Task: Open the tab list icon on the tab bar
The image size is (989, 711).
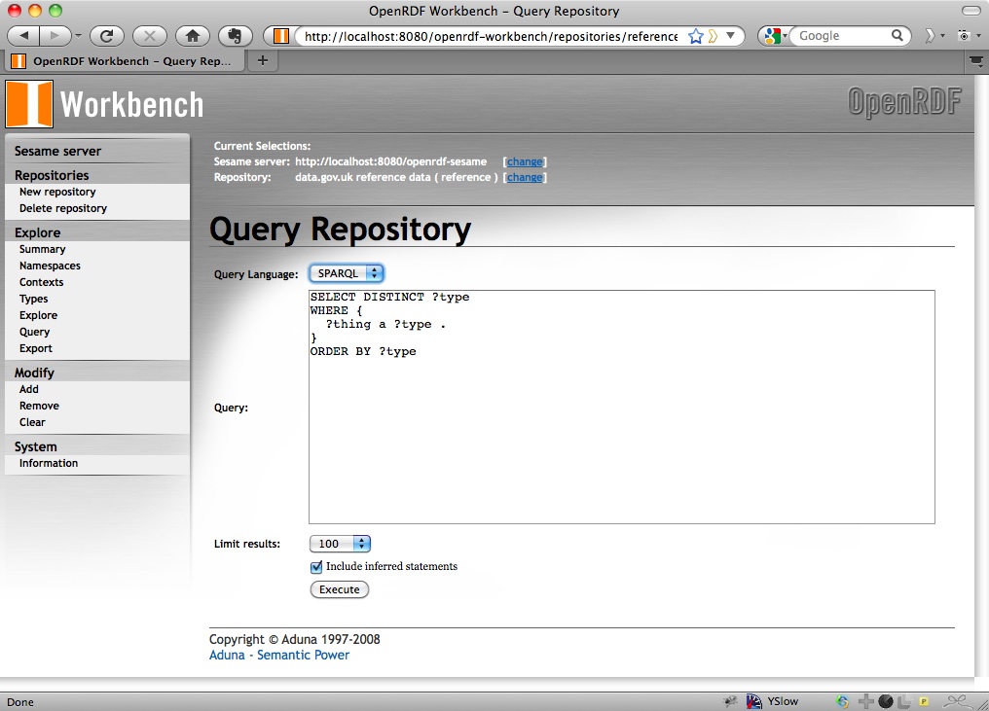Action: 976,61
